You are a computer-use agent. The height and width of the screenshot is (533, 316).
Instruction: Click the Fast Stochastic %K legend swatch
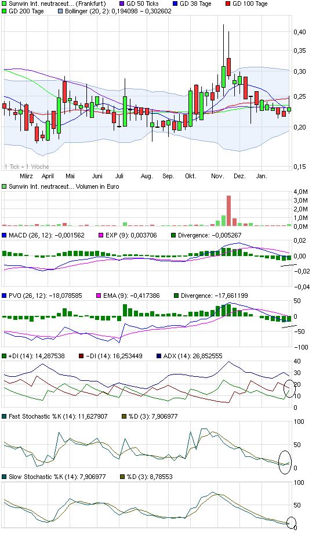click(x=4, y=416)
